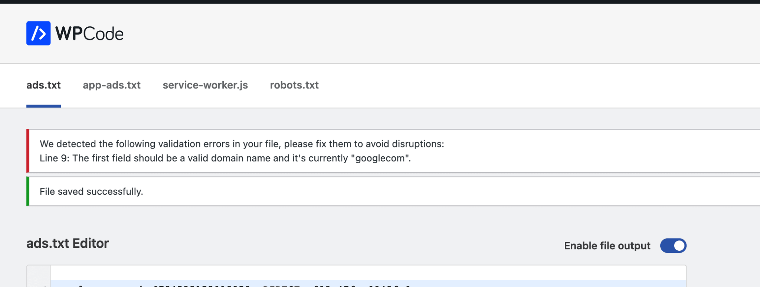Click the dark bar at window top
Viewport: 760px width, 287px height.
[380, 1]
